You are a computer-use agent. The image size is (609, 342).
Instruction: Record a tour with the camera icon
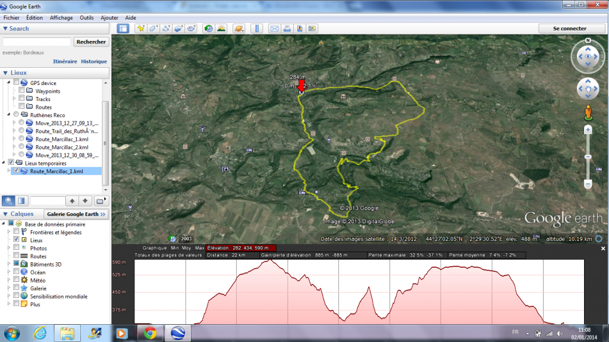pos(192,29)
